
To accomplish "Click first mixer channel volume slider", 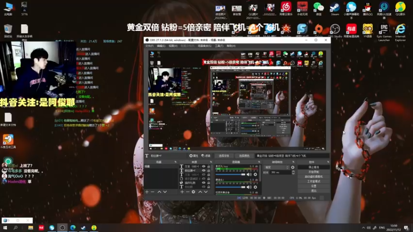I will [x=230, y=174].
